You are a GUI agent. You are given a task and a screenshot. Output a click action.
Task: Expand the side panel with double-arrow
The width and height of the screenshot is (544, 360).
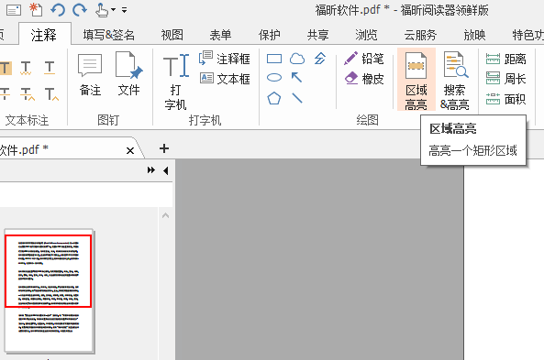pyautogui.click(x=151, y=170)
